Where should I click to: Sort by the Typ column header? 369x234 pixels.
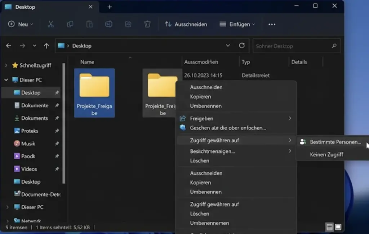click(246, 62)
